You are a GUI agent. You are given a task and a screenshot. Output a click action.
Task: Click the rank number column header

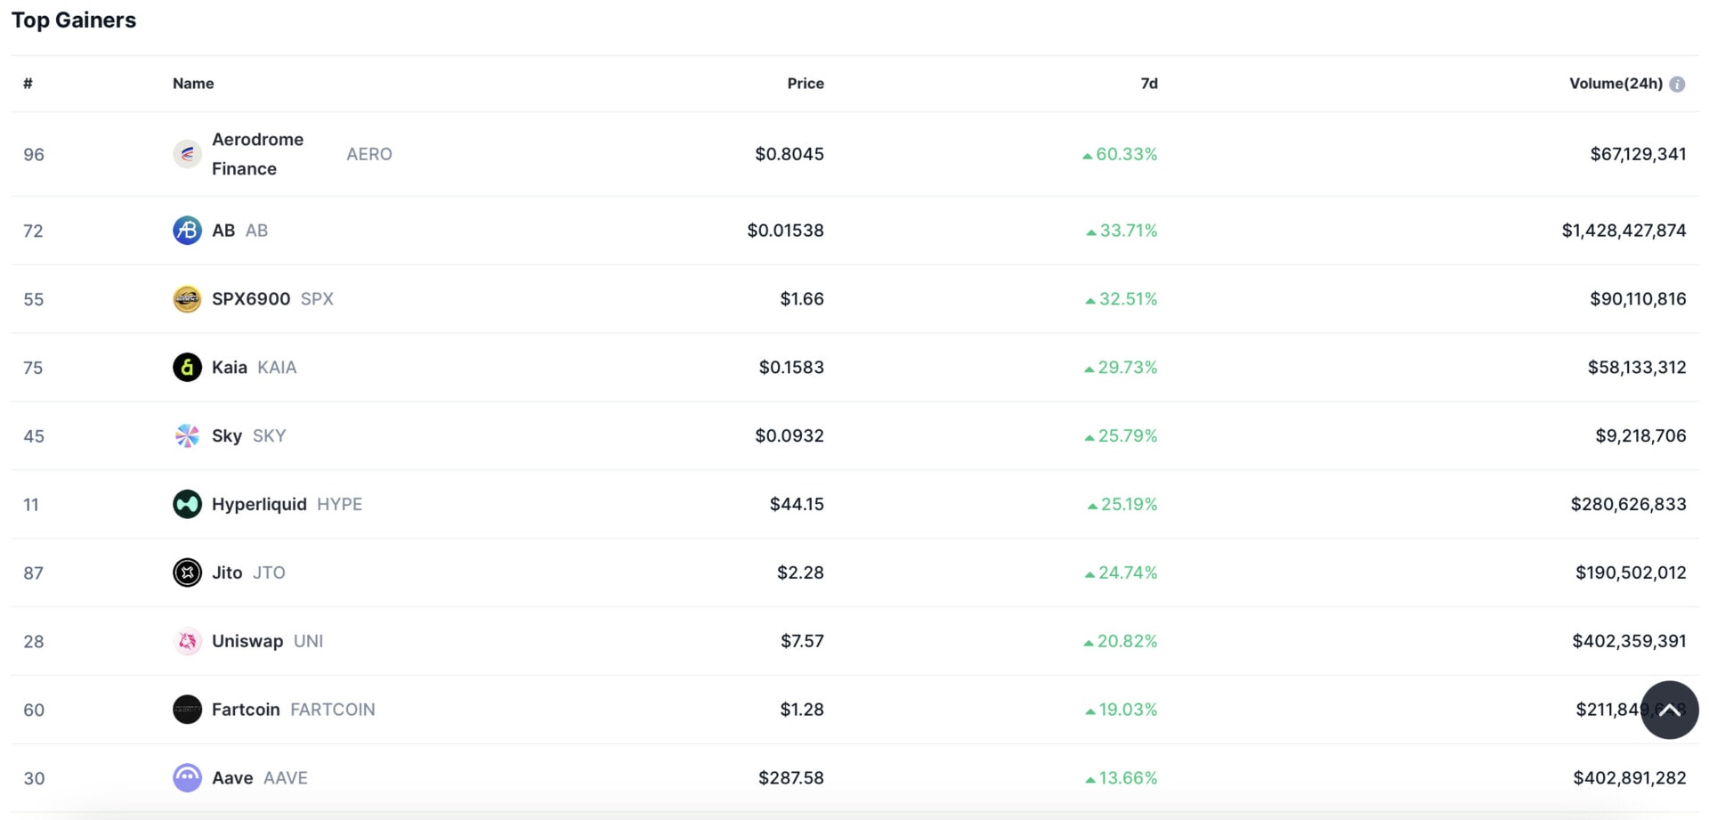28,84
